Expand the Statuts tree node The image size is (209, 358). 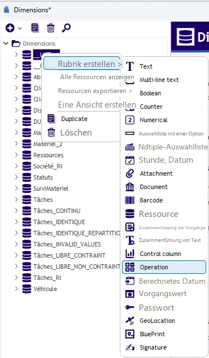click(x=16, y=177)
